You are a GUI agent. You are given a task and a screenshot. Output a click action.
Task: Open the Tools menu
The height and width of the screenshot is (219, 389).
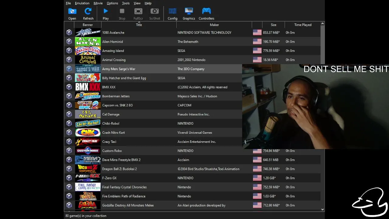pyautogui.click(x=126, y=3)
